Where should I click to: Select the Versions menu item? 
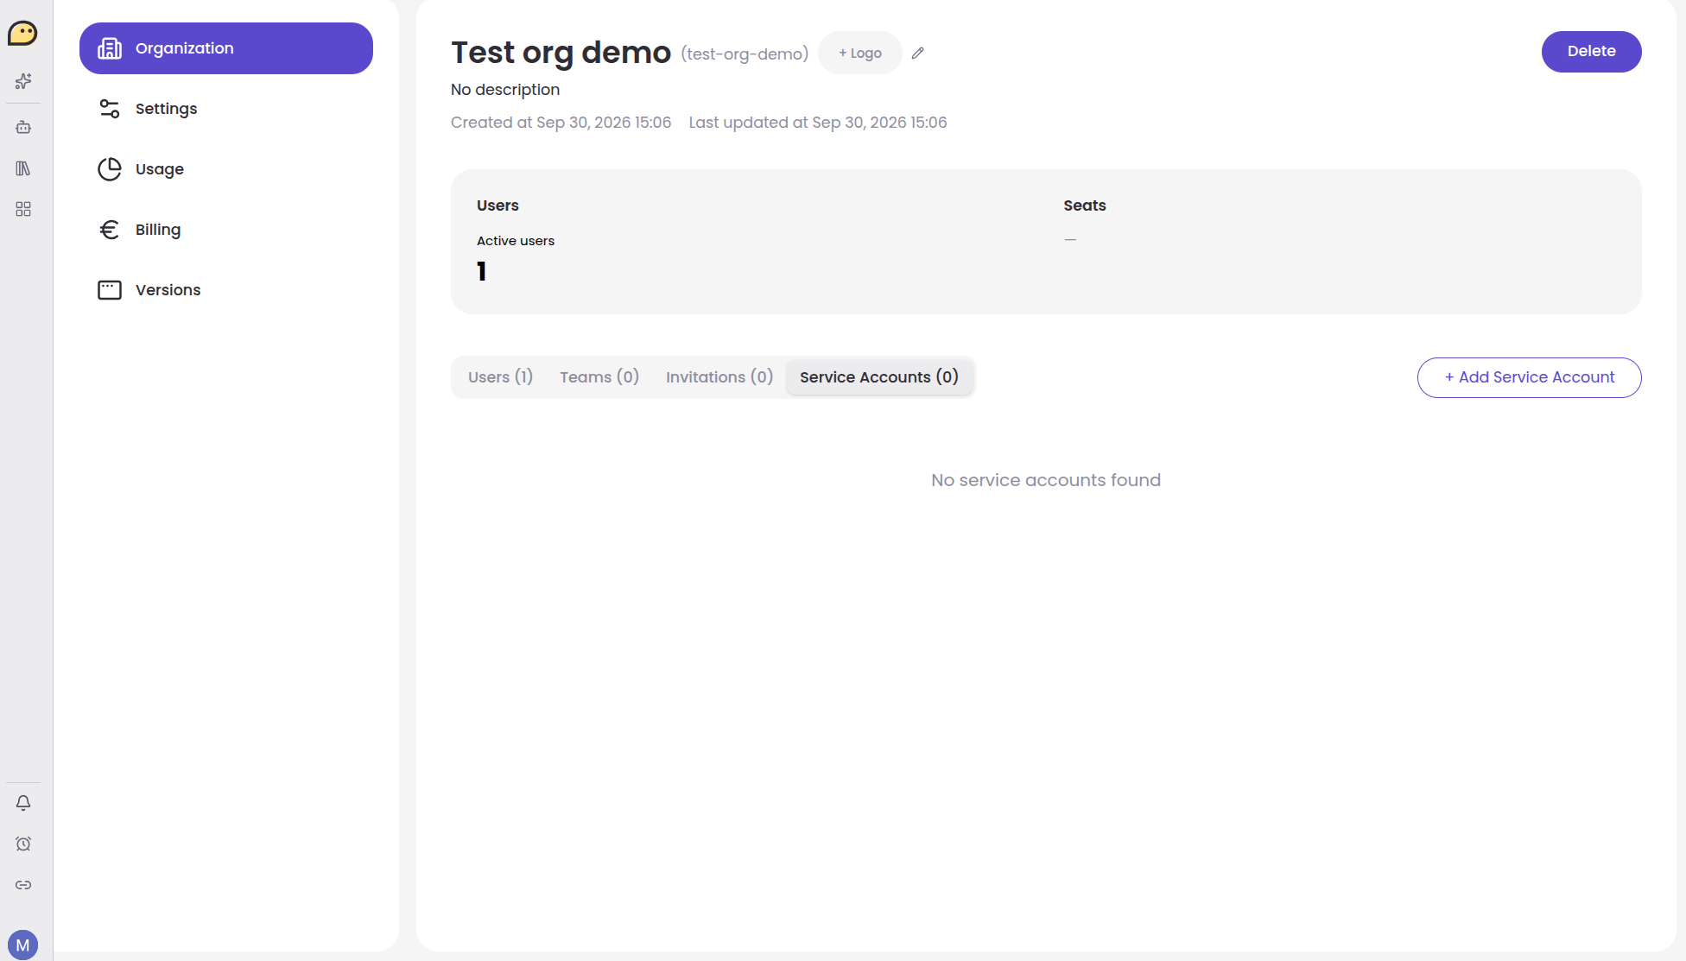pos(226,290)
